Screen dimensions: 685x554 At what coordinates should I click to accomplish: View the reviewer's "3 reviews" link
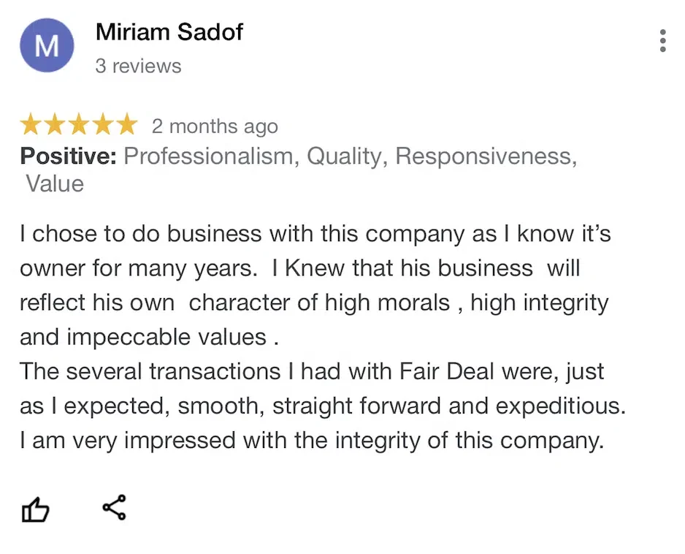pyautogui.click(x=138, y=66)
